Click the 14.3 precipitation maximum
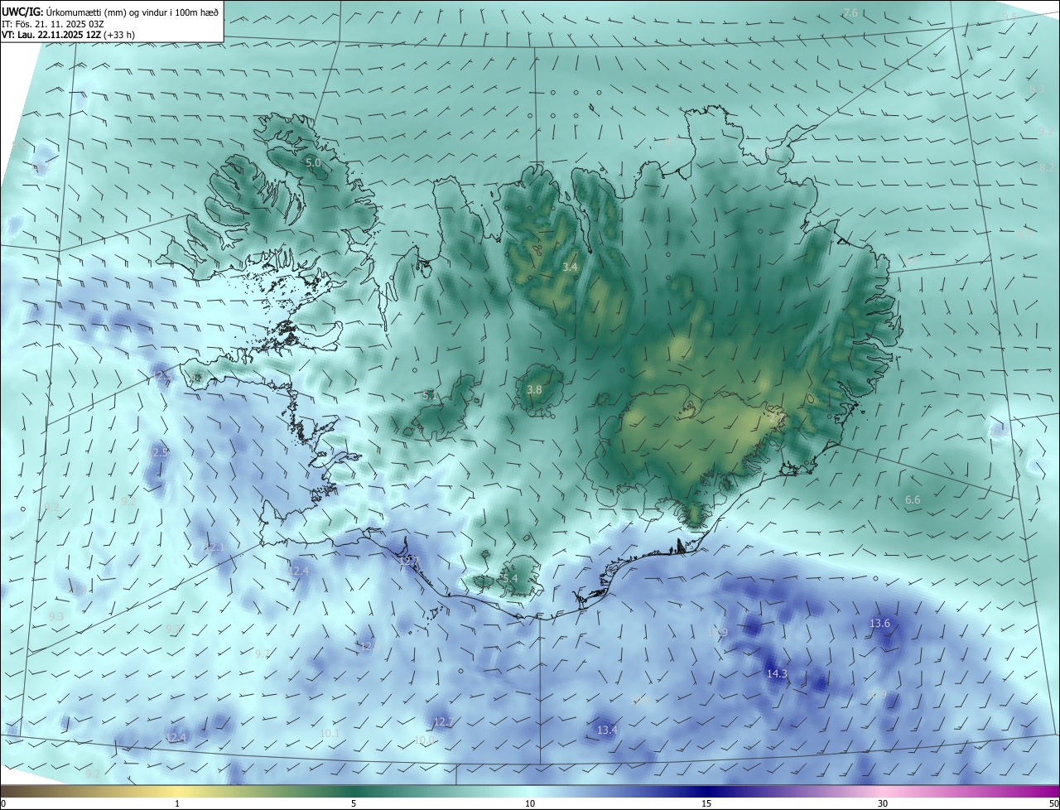The width and height of the screenshot is (1060, 810). tap(777, 674)
